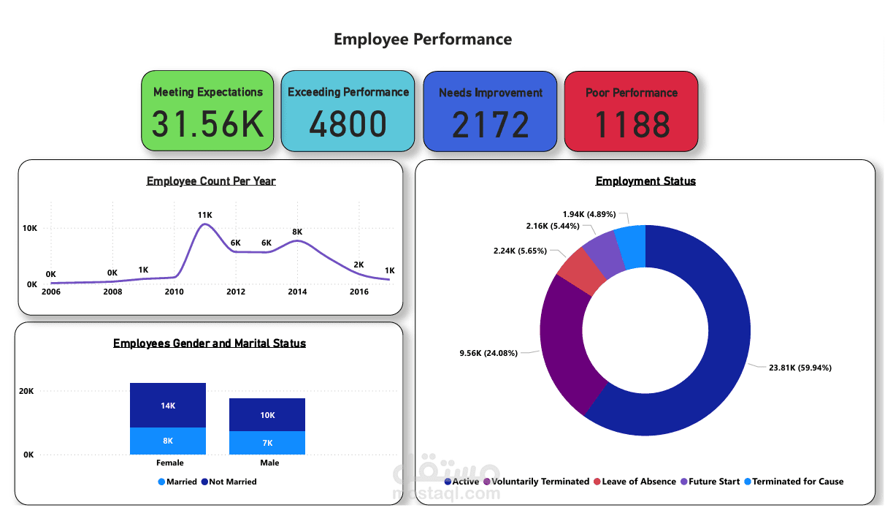Image resolution: width=893 pixels, height=513 pixels.
Task: Click the Terminated for Cause legend color dot
Action: 747,482
